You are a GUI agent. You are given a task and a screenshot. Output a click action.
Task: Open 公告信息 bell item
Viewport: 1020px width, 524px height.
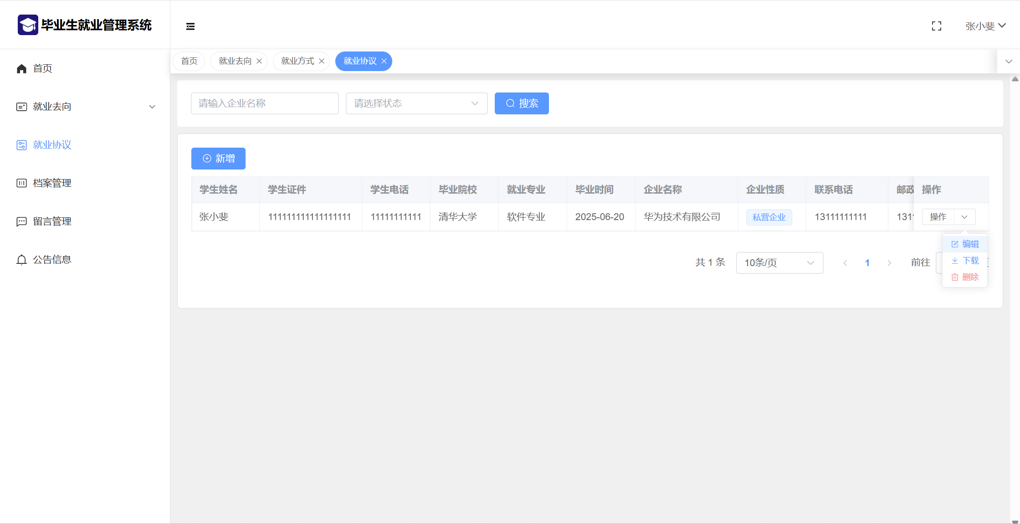coord(52,260)
